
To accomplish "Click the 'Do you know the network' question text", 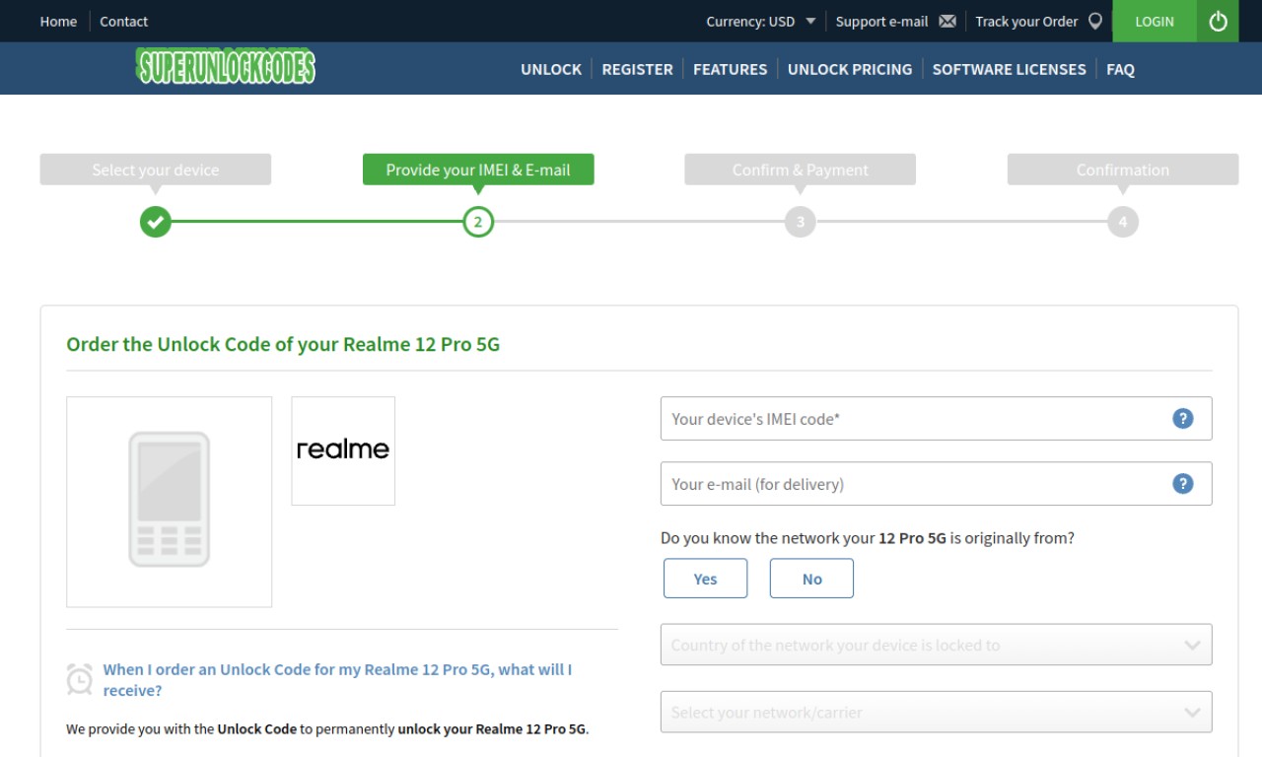I will pyautogui.click(x=868, y=538).
